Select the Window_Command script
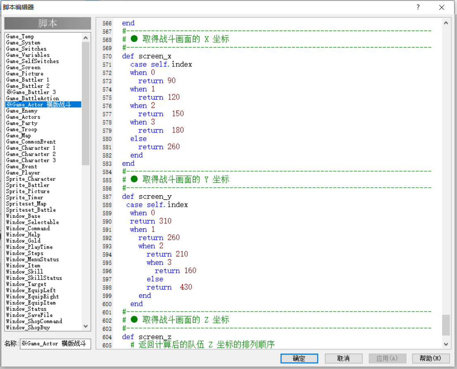 pos(28,228)
